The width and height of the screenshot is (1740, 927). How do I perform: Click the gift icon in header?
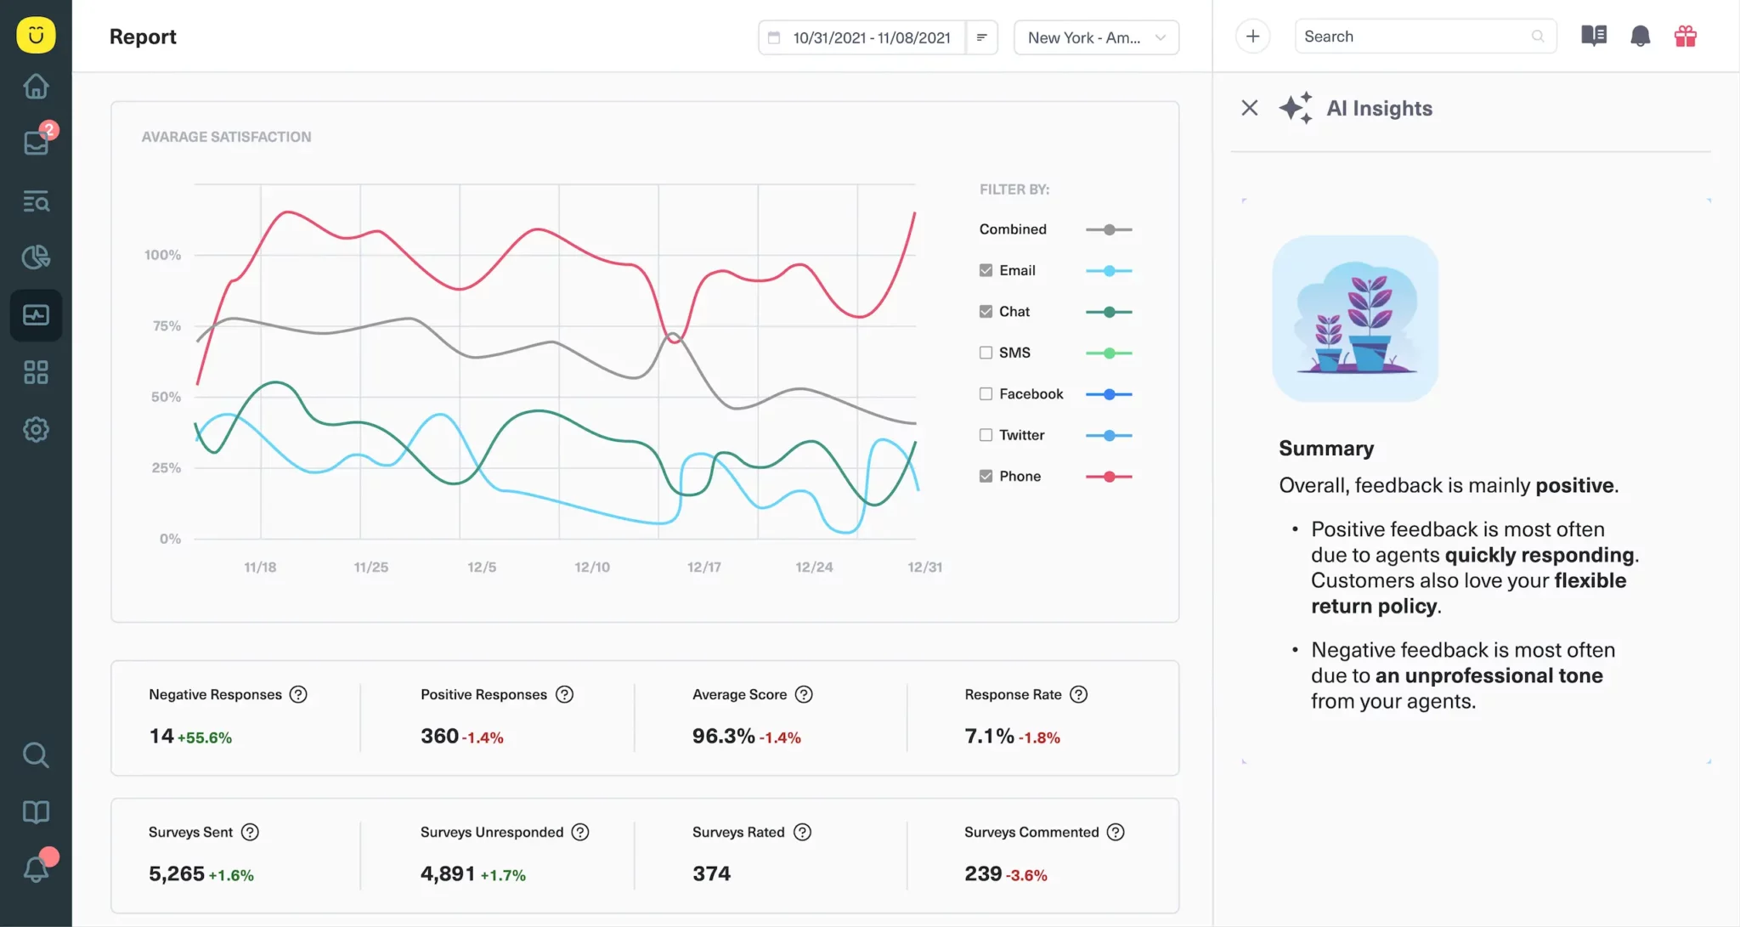(1685, 37)
